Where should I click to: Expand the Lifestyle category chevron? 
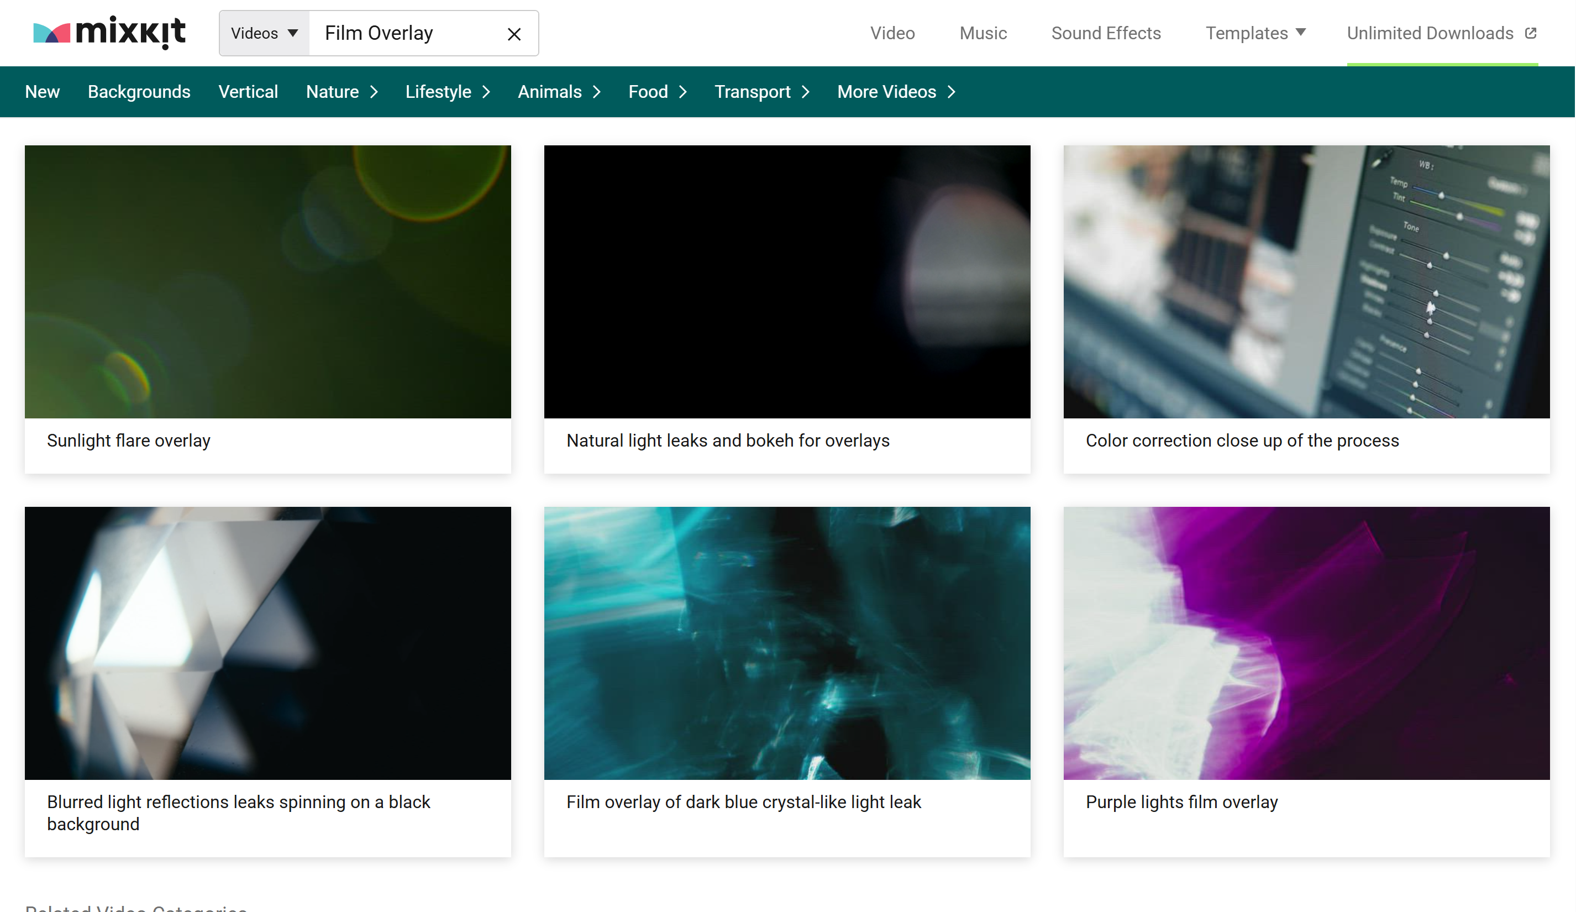point(486,92)
